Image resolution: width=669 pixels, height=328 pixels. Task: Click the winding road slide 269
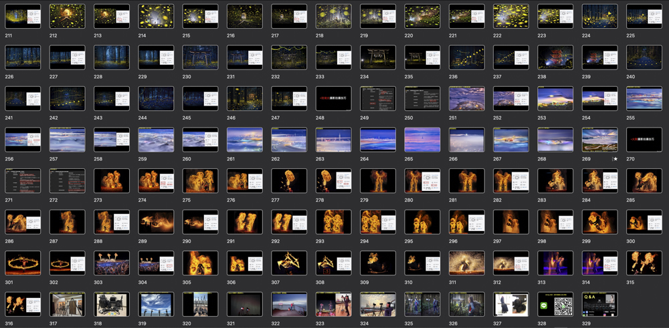[599, 140]
